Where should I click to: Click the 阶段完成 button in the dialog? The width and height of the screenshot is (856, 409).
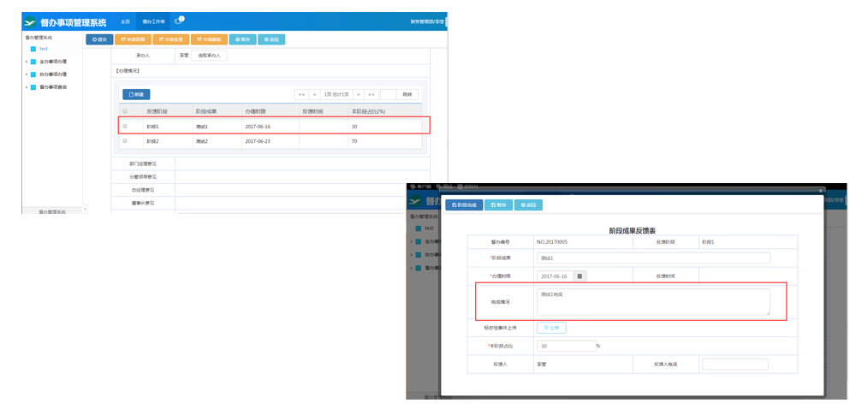click(464, 205)
